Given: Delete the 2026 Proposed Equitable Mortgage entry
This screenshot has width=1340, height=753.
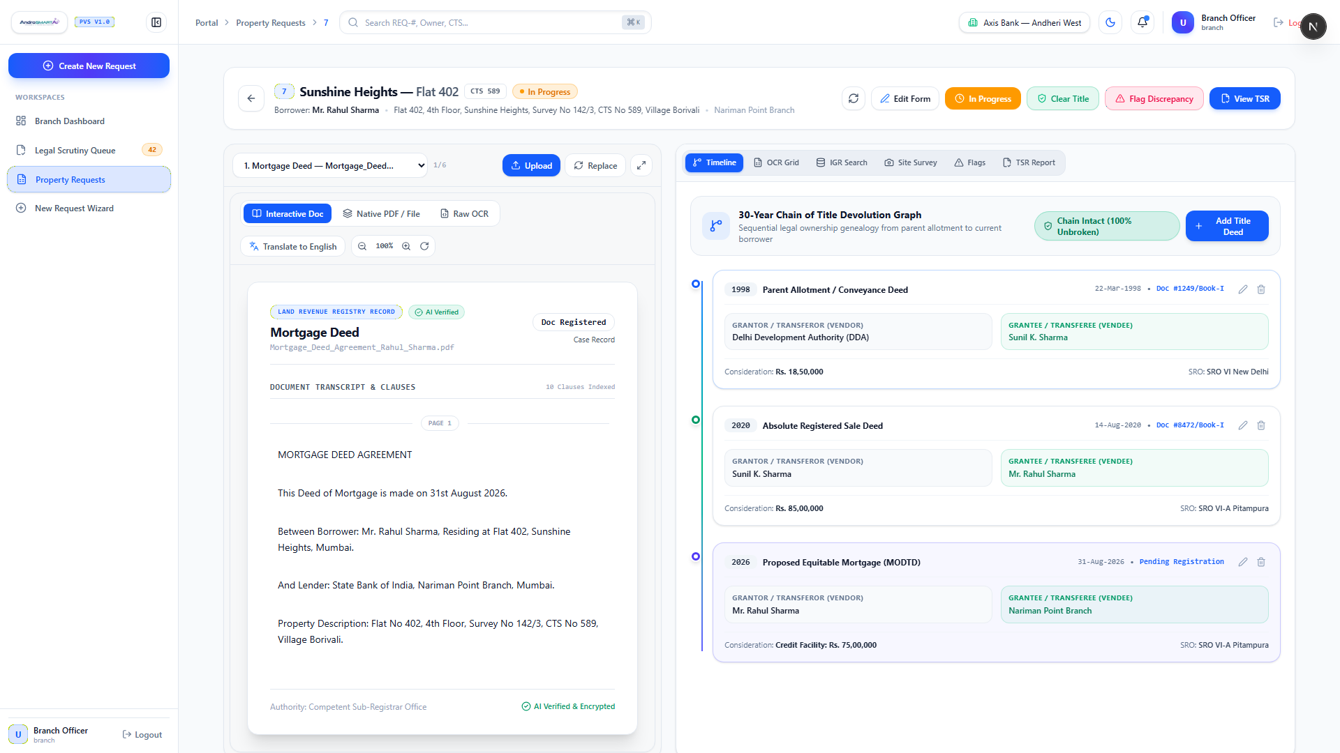Looking at the screenshot, I should (1261, 562).
